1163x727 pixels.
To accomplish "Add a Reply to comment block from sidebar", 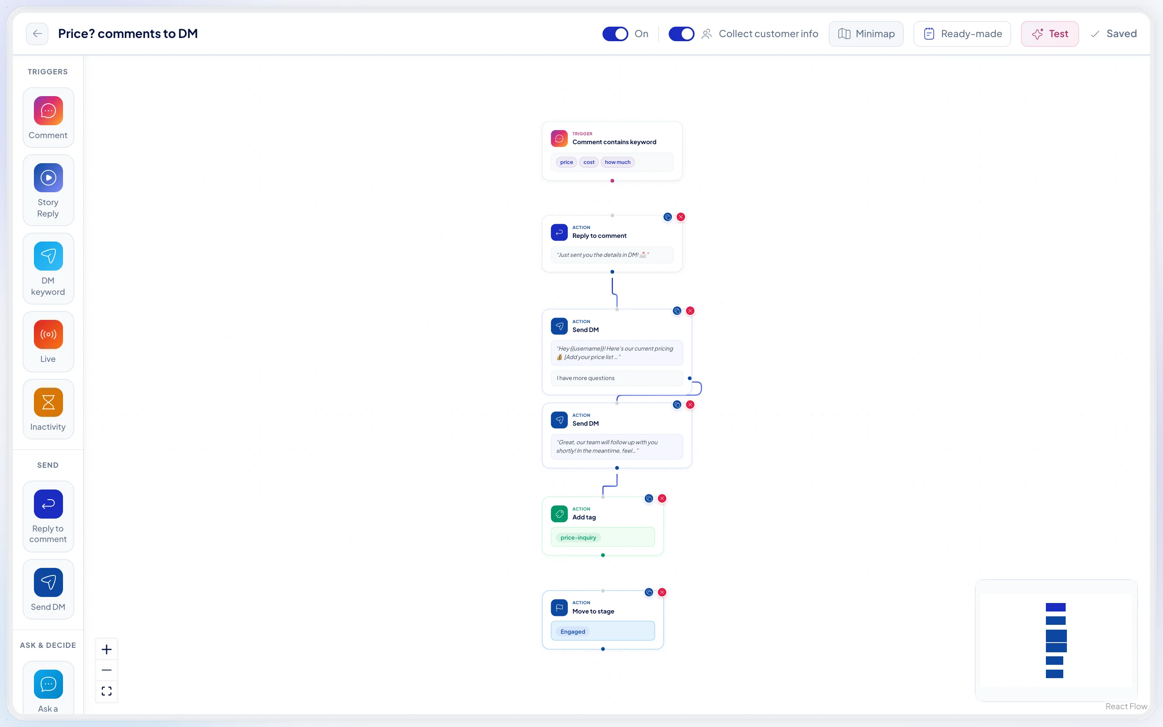I will (48, 517).
